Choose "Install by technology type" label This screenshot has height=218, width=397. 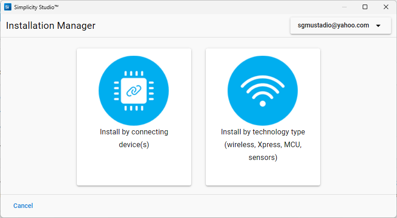(263, 132)
